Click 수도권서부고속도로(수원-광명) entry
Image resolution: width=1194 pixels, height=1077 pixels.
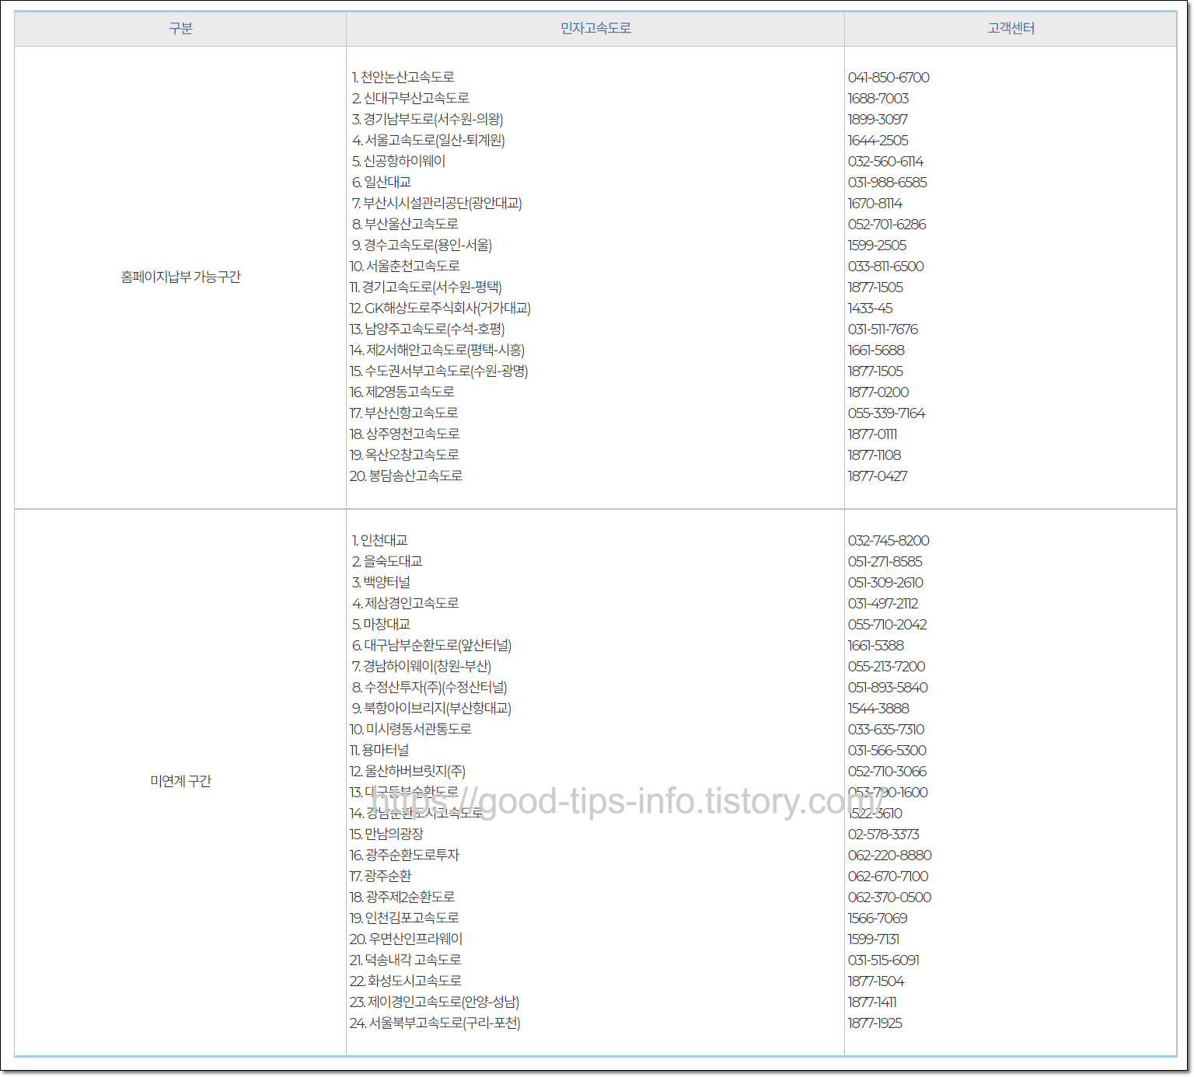pyautogui.click(x=438, y=371)
